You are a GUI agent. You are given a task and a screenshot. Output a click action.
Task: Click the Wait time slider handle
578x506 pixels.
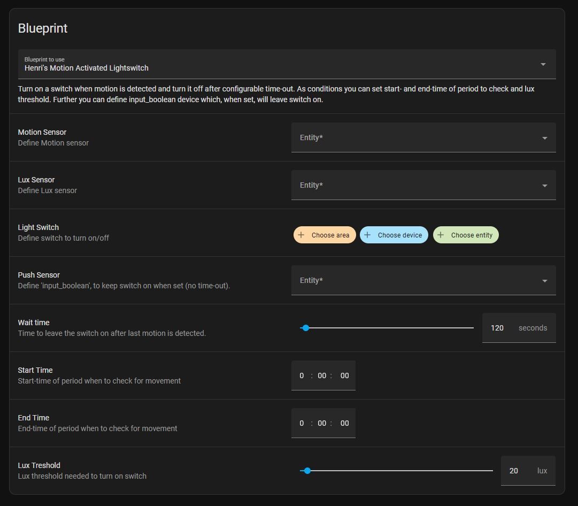306,328
